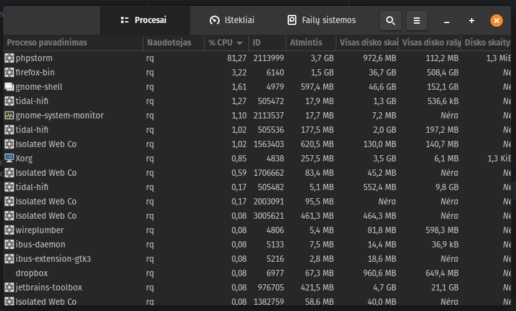Sort by ID column header

click(x=267, y=43)
